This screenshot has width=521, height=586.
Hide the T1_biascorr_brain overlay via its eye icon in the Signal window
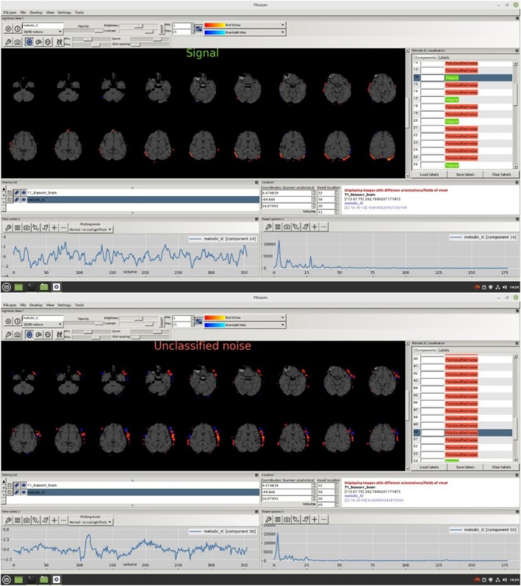coord(24,192)
